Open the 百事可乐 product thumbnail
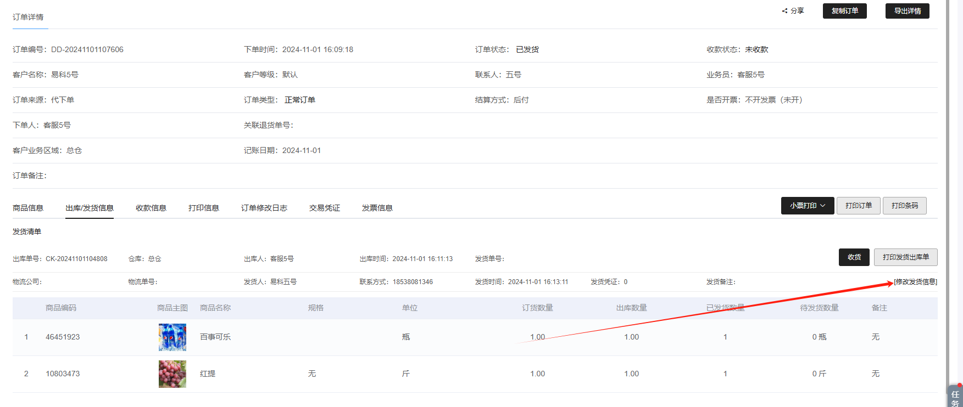Viewport: 963px width, 407px height. coord(172,337)
